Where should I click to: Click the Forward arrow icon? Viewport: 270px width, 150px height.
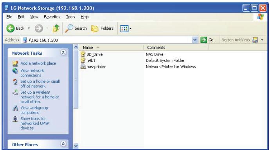point(39,29)
